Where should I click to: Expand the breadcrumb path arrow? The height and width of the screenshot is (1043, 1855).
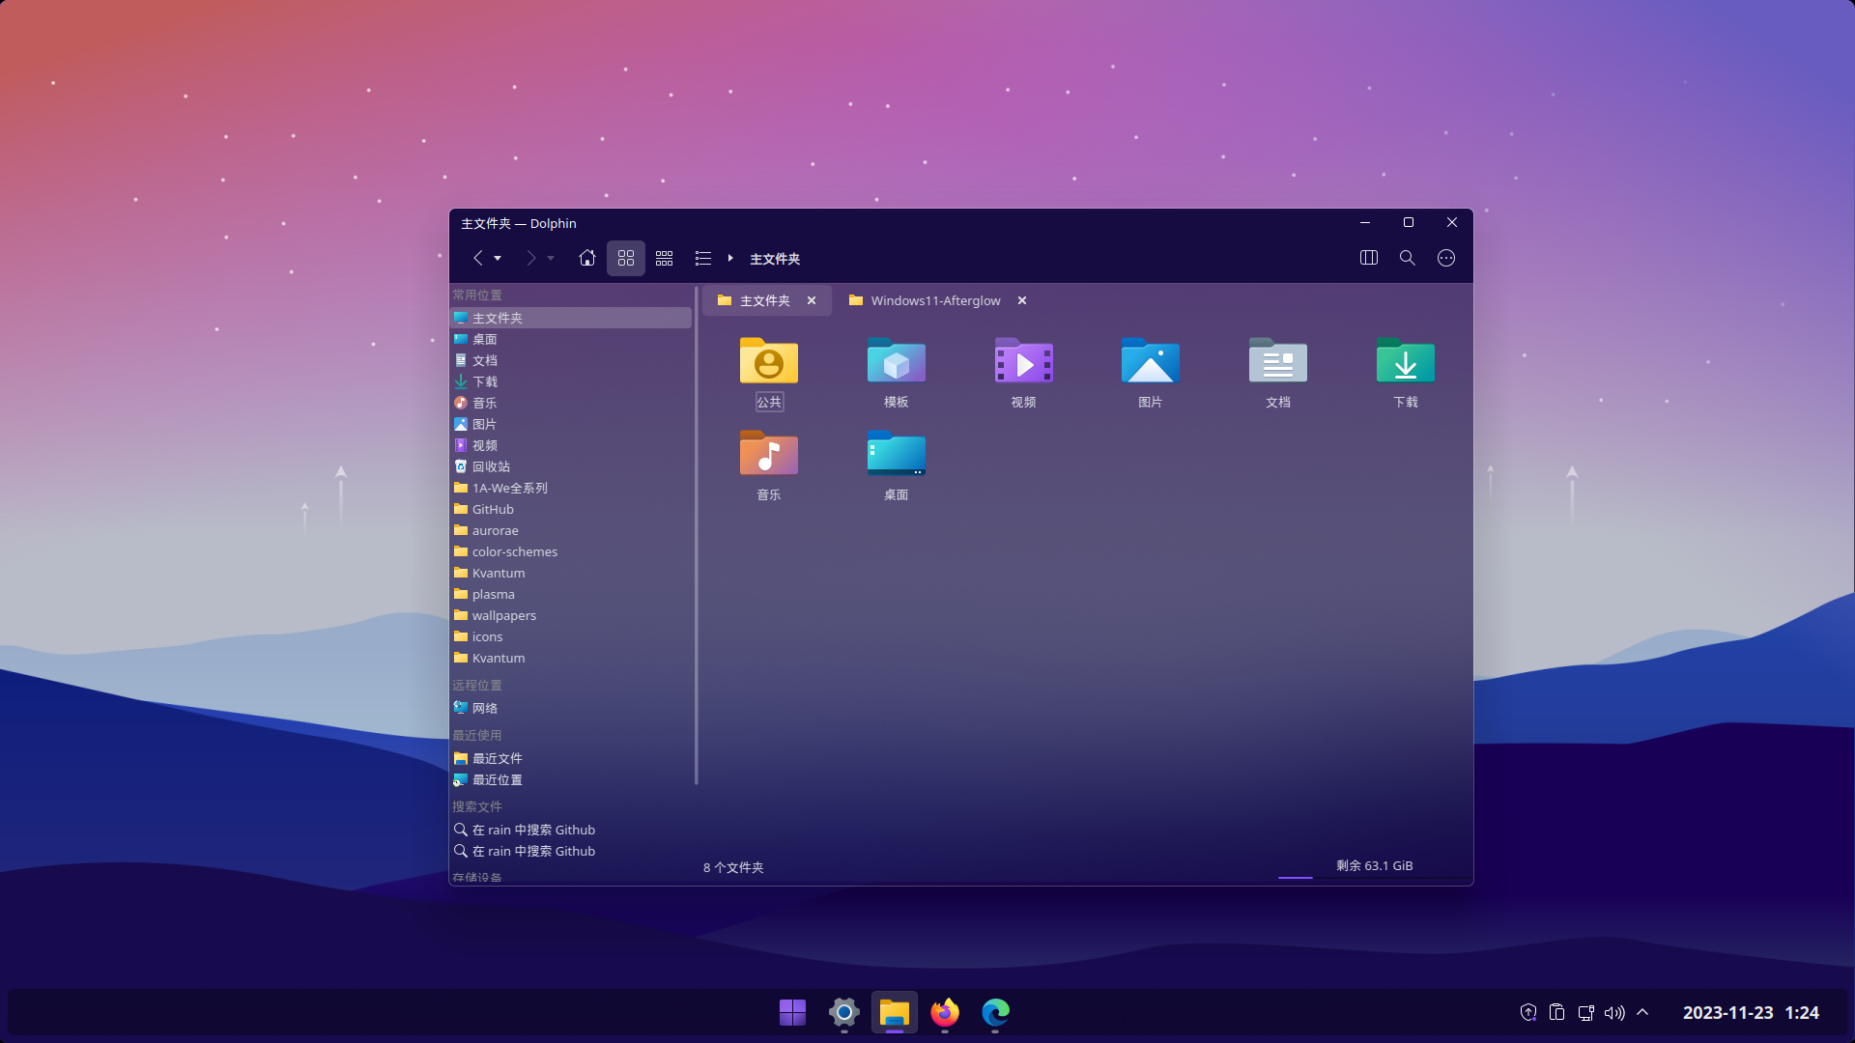730,258
